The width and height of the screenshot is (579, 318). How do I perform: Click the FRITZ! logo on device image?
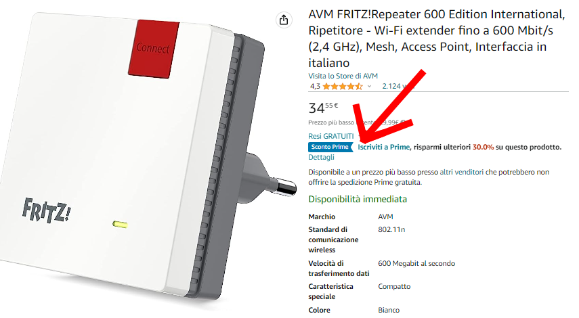[47, 210]
